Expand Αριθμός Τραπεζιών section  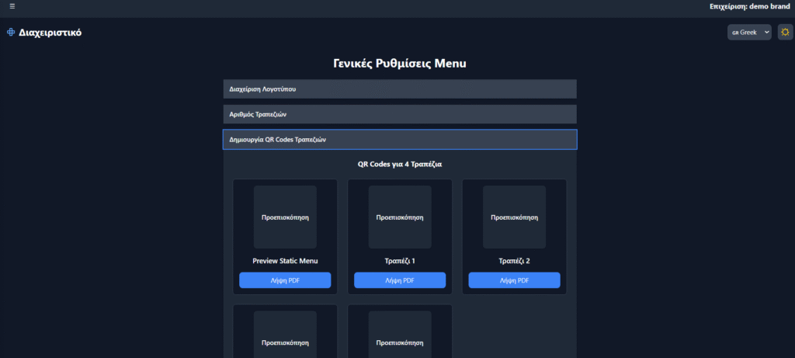point(400,114)
